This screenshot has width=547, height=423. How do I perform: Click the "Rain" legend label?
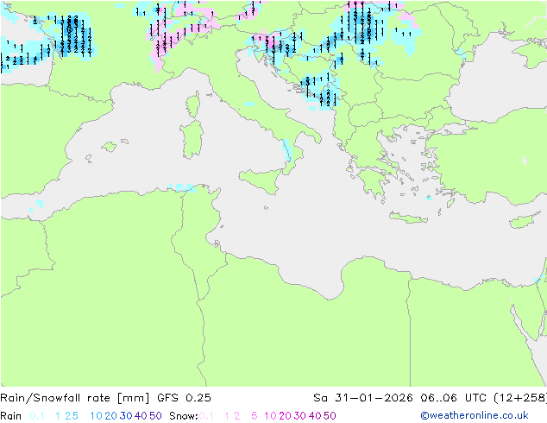point(11,416)
